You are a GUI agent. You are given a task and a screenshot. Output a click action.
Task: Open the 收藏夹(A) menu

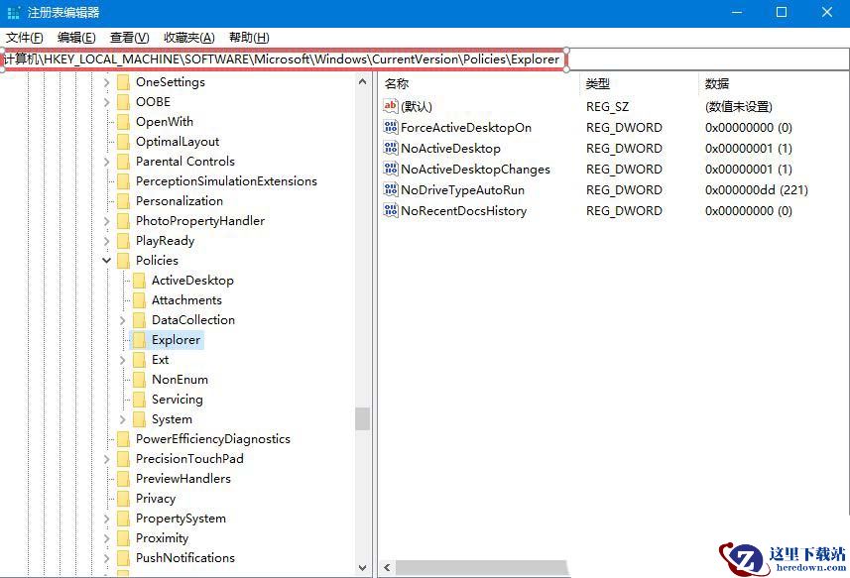coord(188,37)
